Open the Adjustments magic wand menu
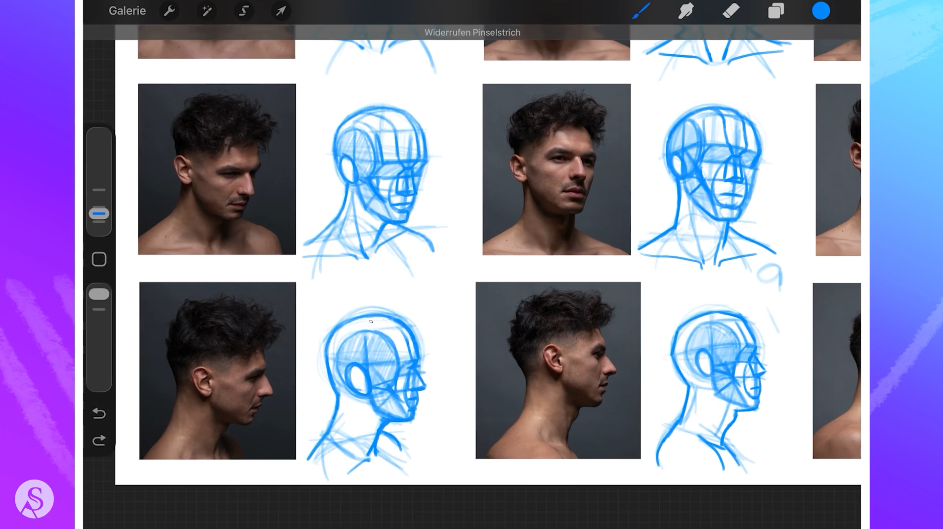 [x=207, y=11]
